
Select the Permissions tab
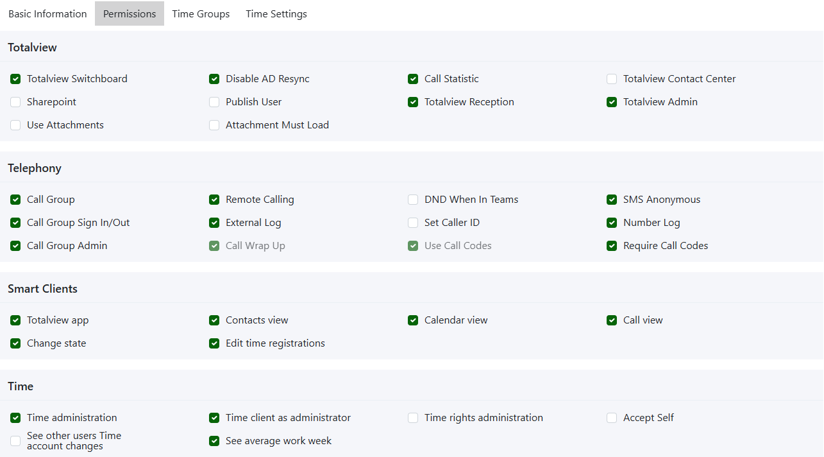[x=130, y=13]
